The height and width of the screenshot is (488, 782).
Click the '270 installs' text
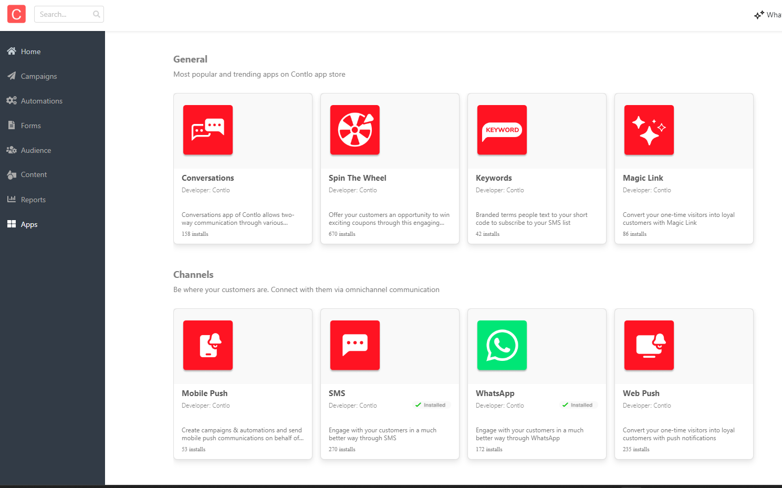click(342, 450)
